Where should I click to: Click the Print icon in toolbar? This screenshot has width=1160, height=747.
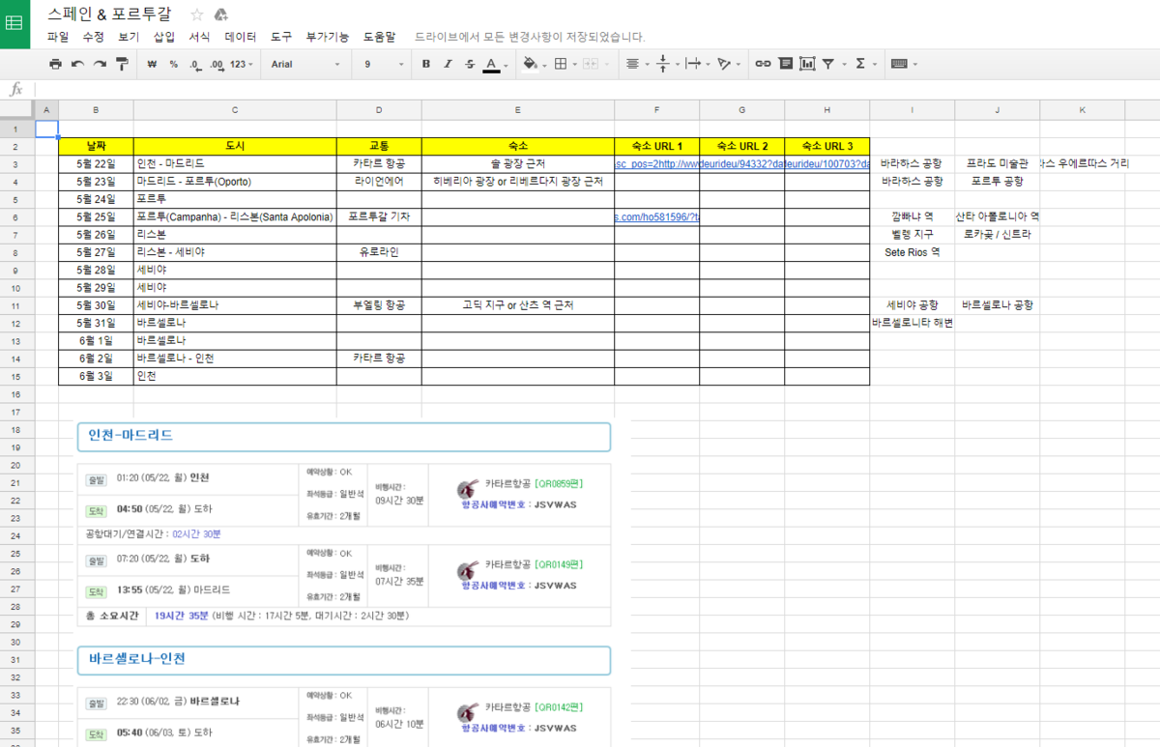55,64
